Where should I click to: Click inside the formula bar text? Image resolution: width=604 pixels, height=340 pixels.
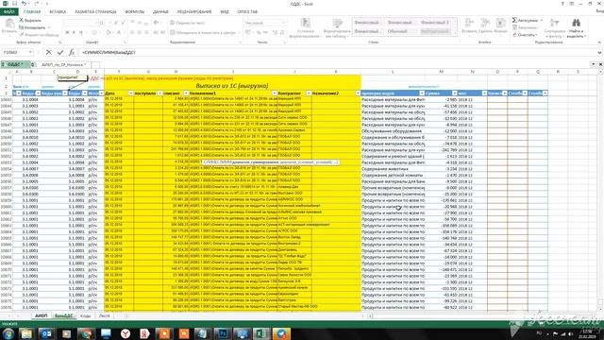109,52
